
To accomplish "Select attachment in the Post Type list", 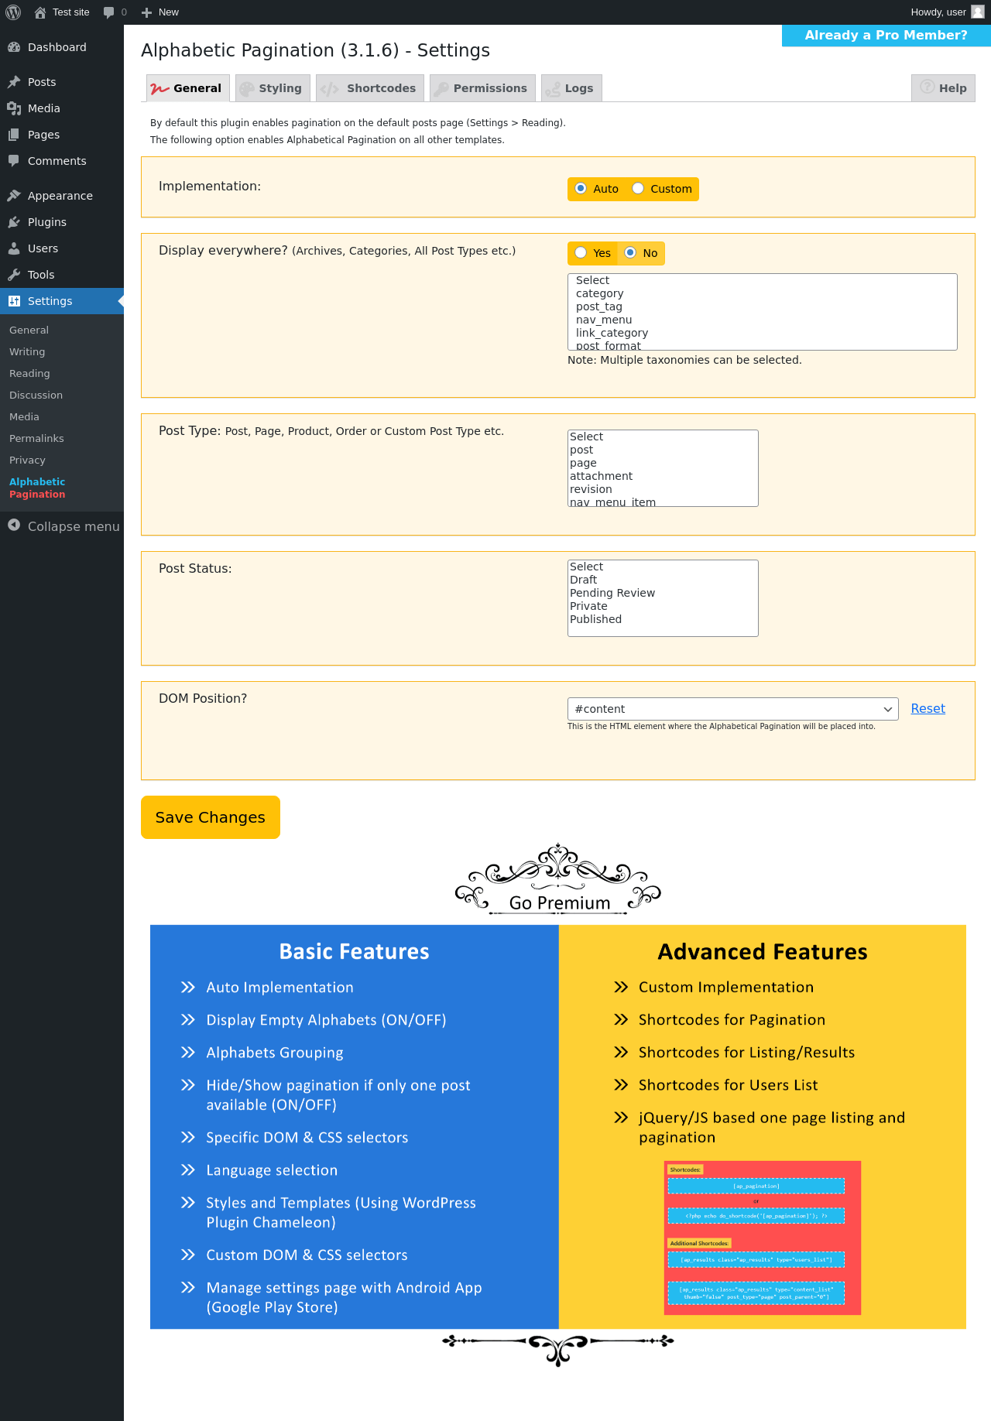I will click(x=663, y=476).
